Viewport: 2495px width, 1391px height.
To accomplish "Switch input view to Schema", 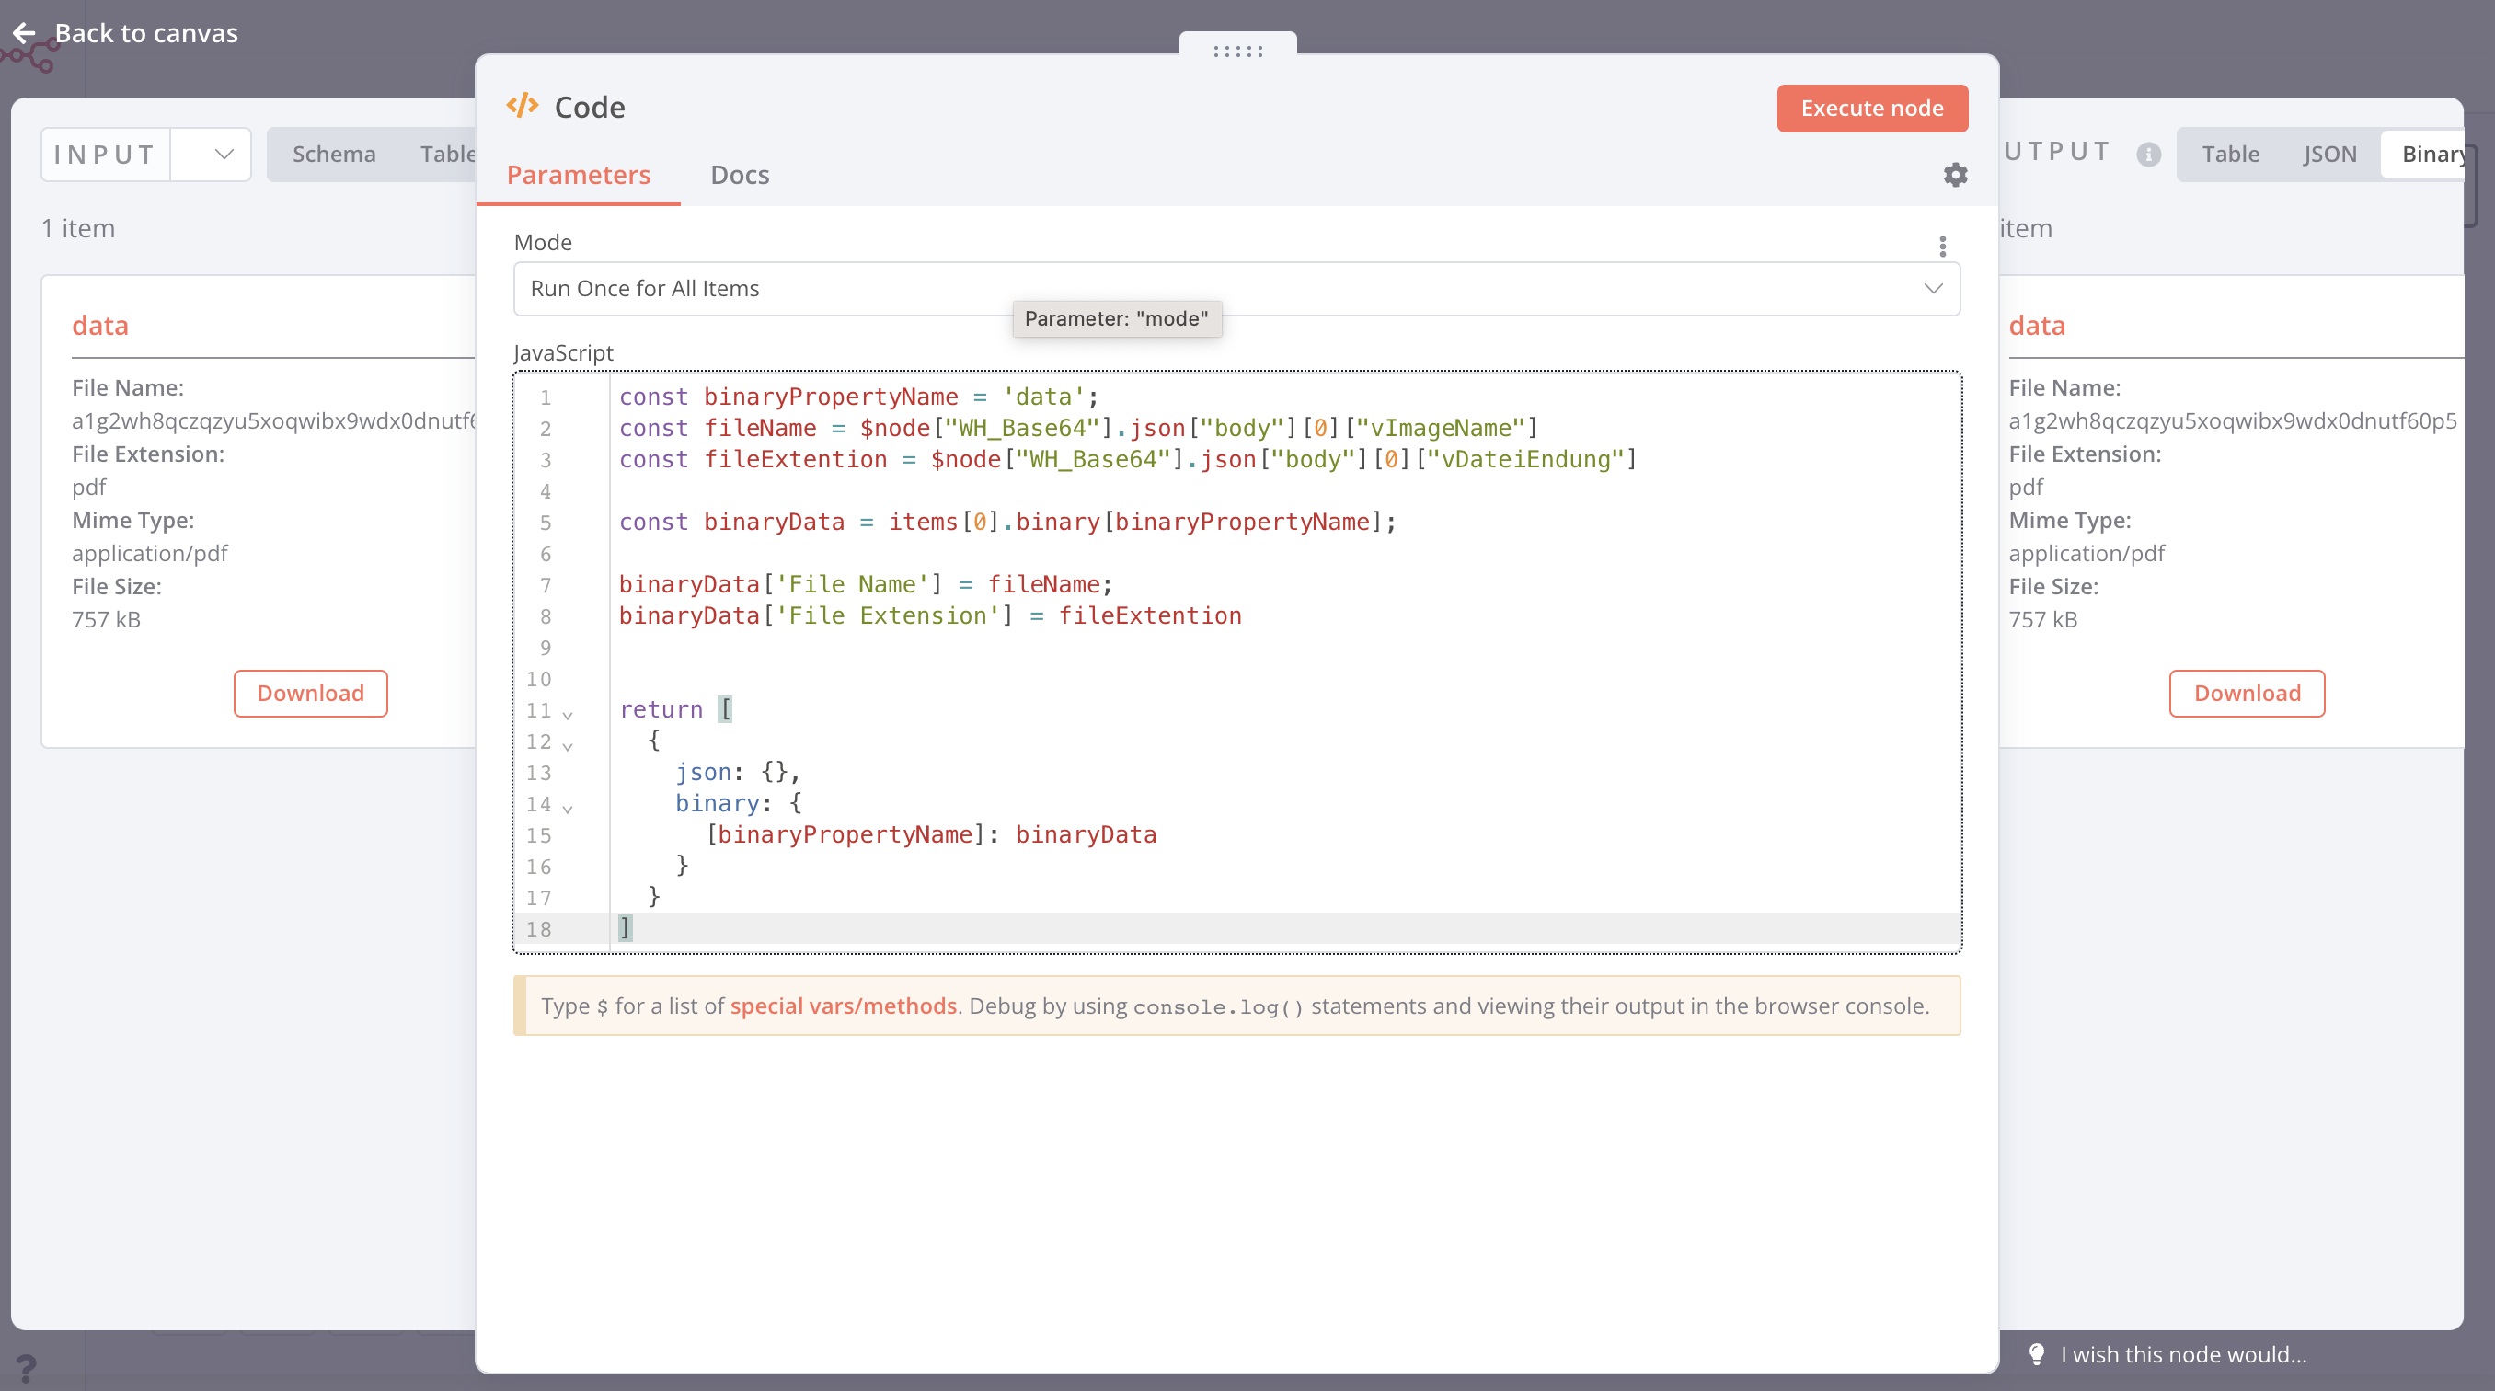I will pos(333,154).
